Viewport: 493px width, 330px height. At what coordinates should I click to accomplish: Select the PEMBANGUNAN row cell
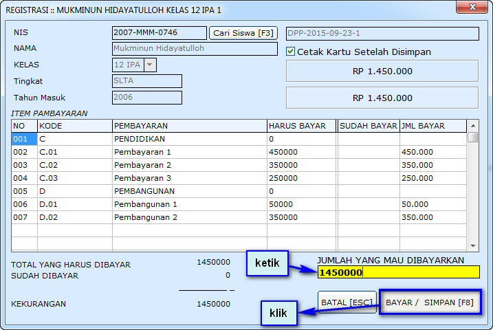[190, 191]
